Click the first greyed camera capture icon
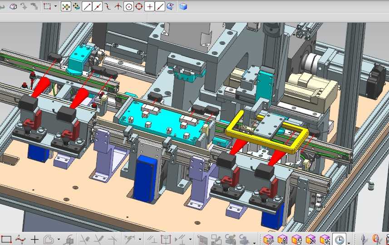Image resolution: width=389 pixels, height=245 pixels. click(231, 239)
